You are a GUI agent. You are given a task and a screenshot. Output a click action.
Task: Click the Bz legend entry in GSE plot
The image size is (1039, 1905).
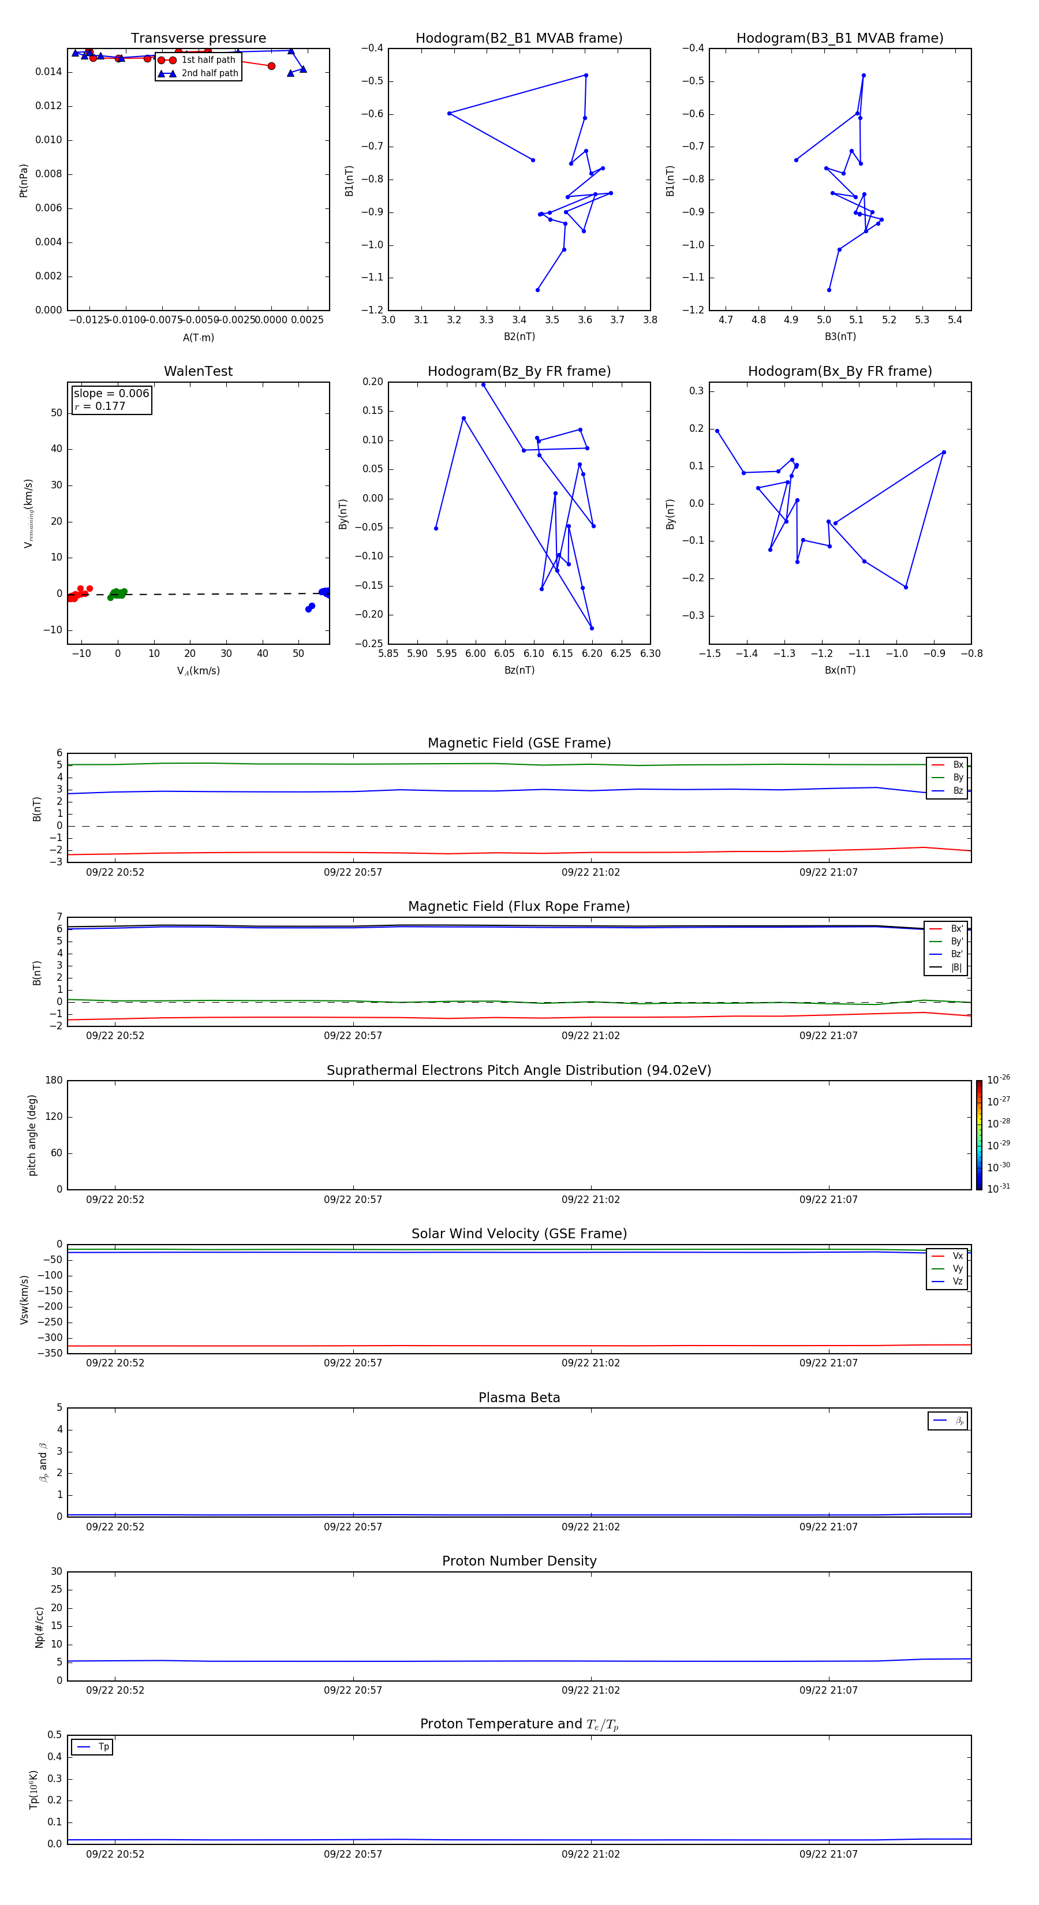point(947,790)
